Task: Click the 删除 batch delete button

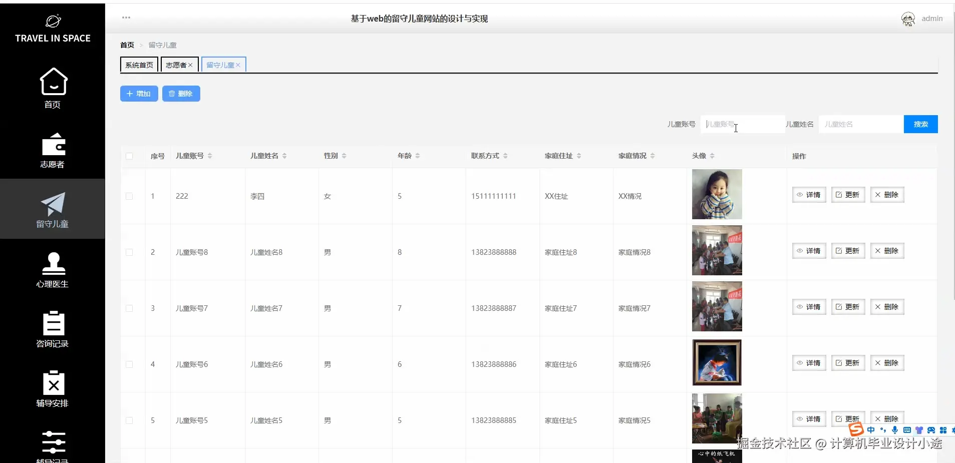Action: 181,94
